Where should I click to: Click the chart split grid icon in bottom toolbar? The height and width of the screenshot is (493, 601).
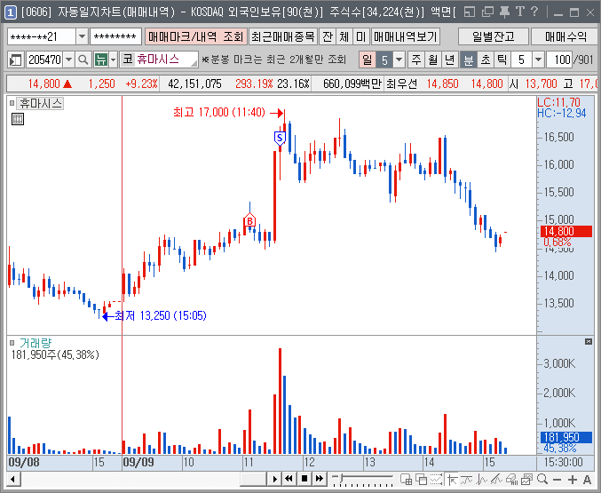pyautogui.click(x=406, y=479)
